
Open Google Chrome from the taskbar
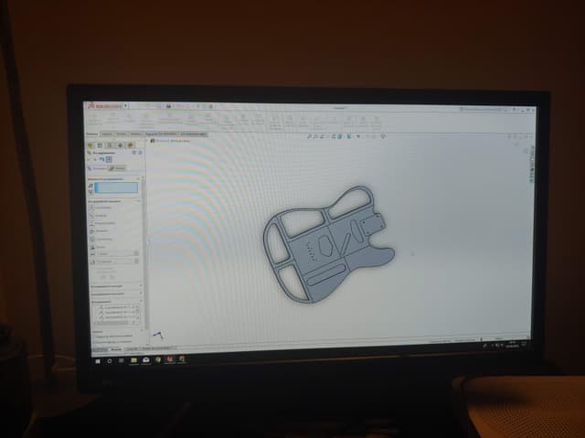pyautogui.click(x=158, y=359)
